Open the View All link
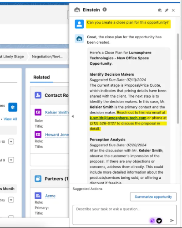The image size is (182, 228). point(10,119)
